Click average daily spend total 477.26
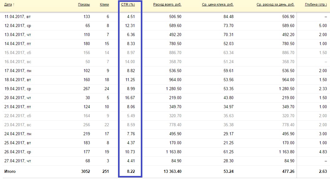 288,171
